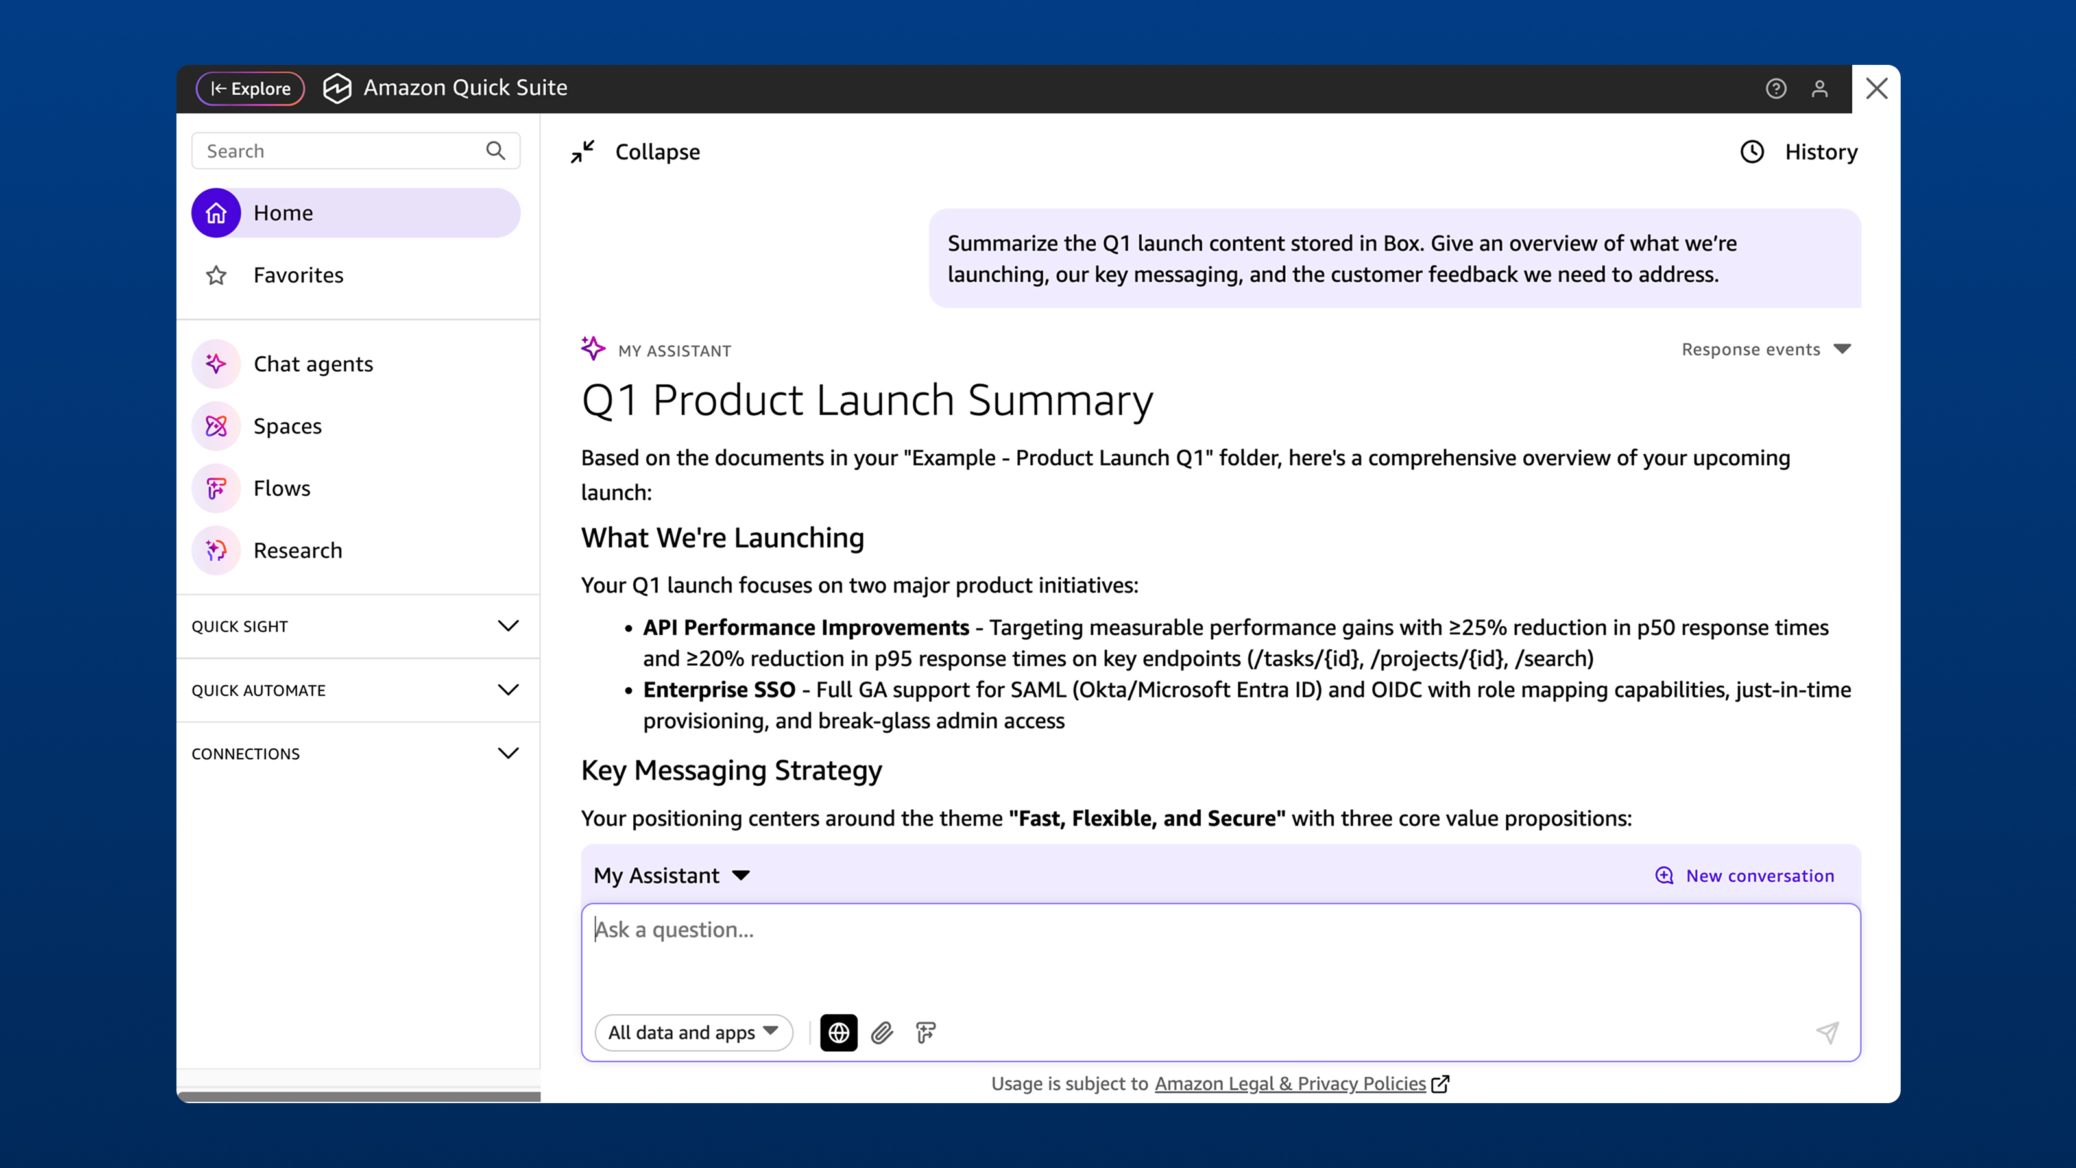Screen dimensions: 2076x1168
Task: Click the flows icon in chat input
Action: [x=926, y=1032]
